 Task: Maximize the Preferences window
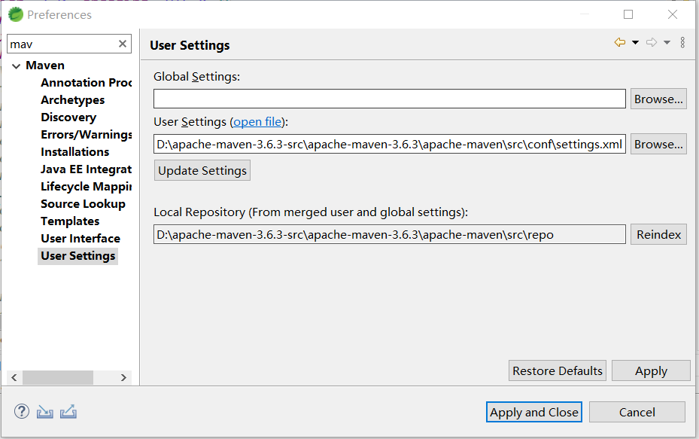[x=628, y=14]
